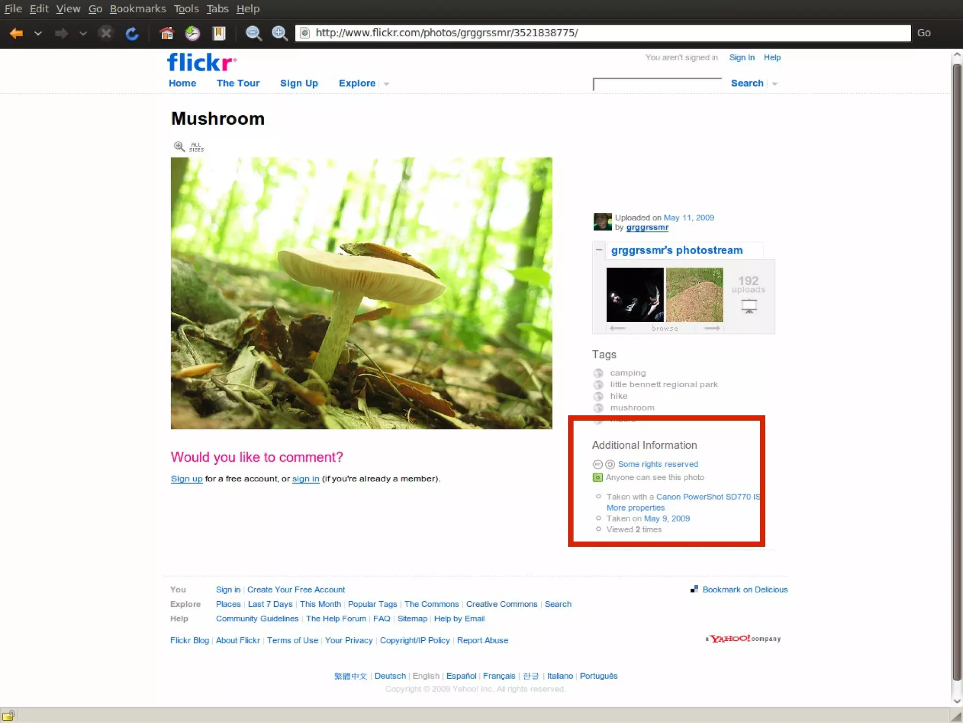Click the Bookmarks toolbar icon

click(219, 33)
